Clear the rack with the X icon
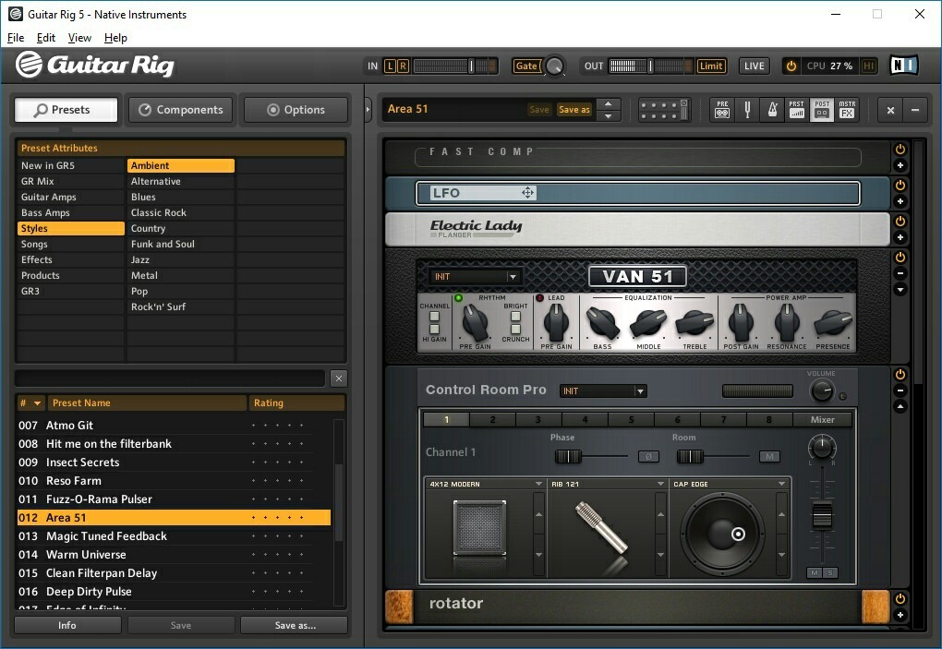The height and width of the screenshot is (649, 942). pos(890,110)
